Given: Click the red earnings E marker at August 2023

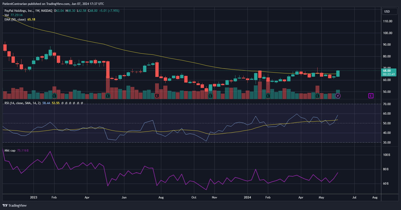Looking at the screenshot, I should [157, 96].
